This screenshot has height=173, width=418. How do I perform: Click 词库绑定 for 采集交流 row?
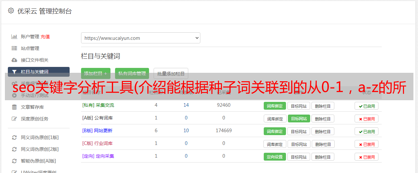click(275, 106)
